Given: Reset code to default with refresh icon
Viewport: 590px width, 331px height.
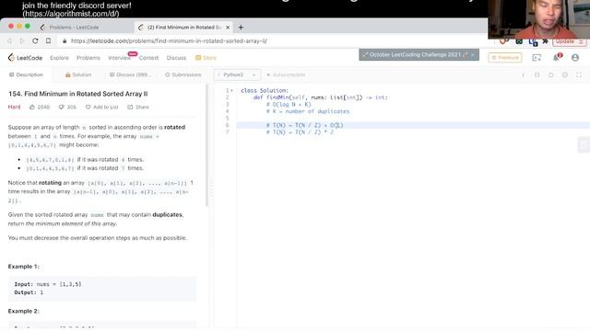Looking at the screenshot, I should click(551, 75).
